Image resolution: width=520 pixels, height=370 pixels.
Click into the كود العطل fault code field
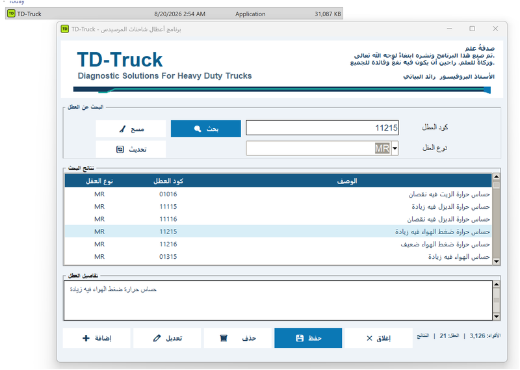pos(322,127)
